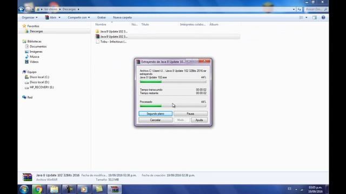Open Windows Media Player from the taskbar
346x194 pixels.
tap(84, 189)
